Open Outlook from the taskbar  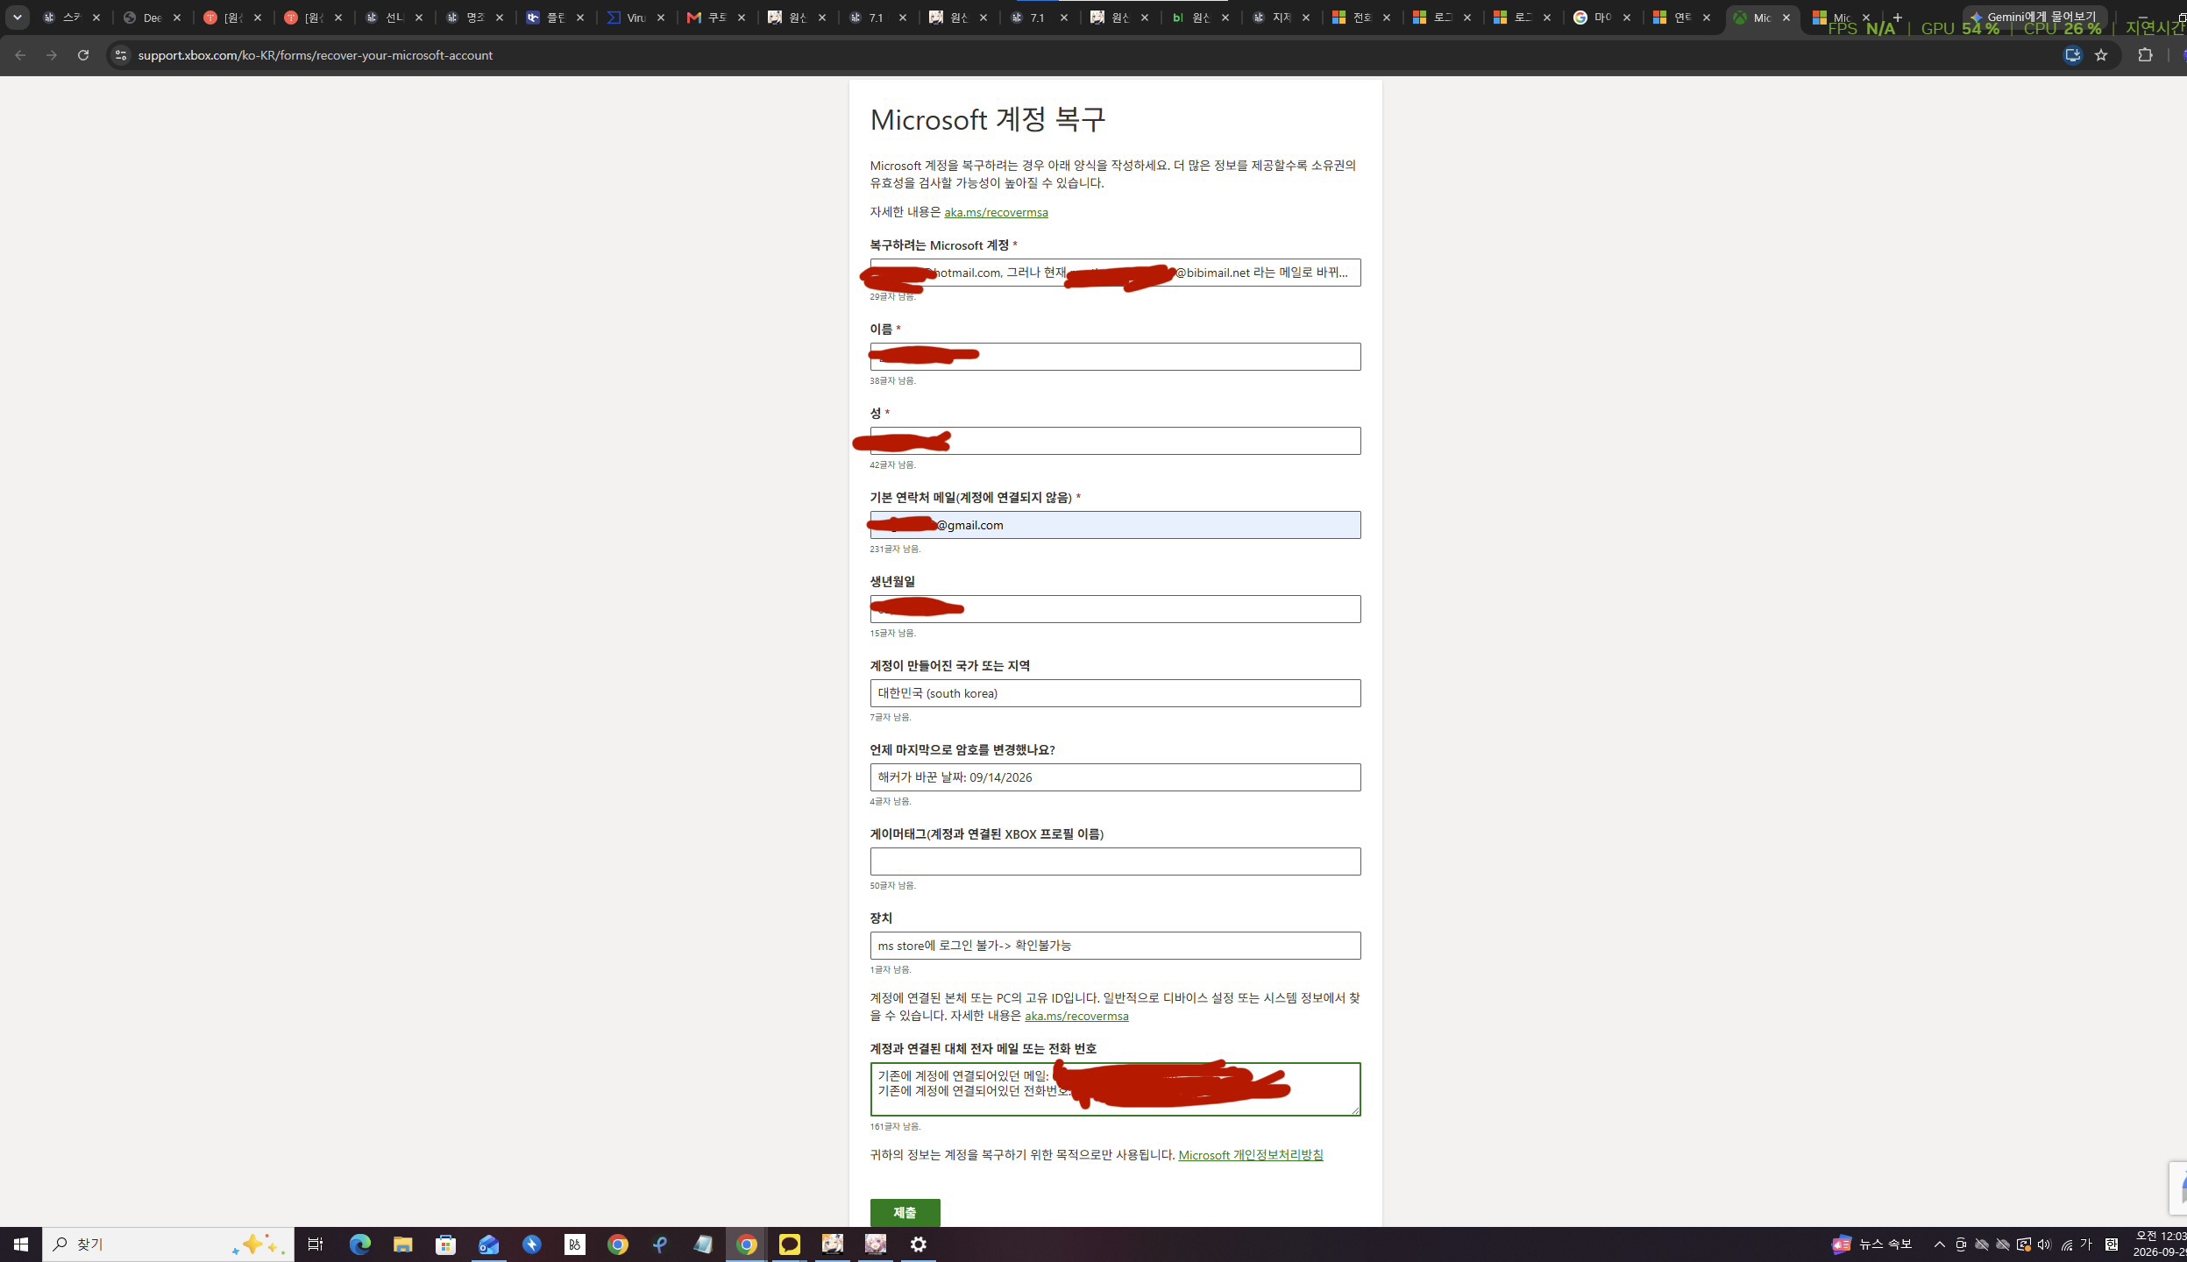click(488, 1244)
